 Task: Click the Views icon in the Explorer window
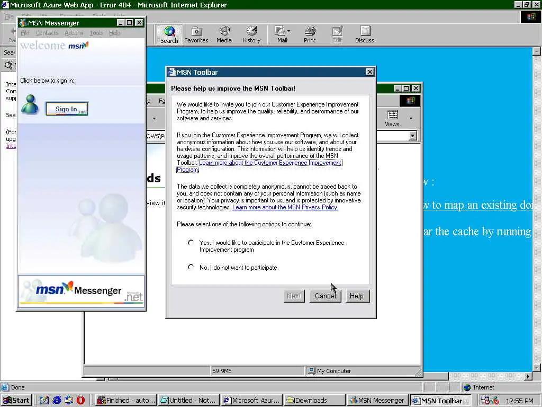click(x=392, y=118)
